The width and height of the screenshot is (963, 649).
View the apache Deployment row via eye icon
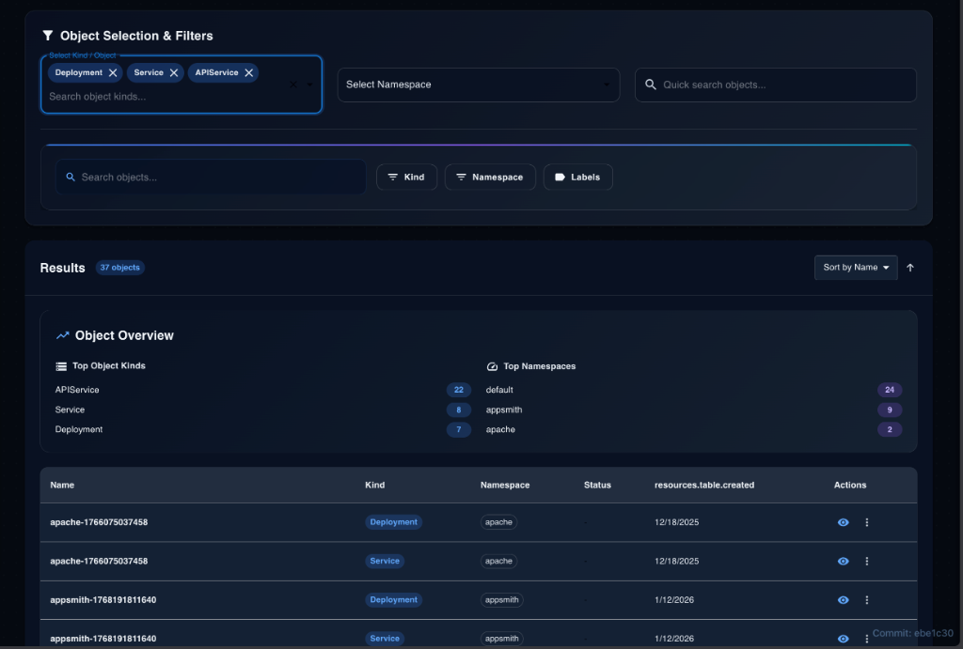coord(843,522)
